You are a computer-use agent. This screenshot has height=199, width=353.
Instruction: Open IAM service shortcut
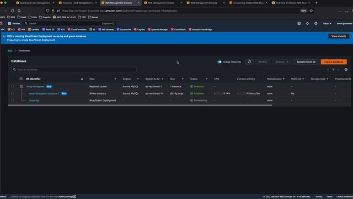point(22,29)
